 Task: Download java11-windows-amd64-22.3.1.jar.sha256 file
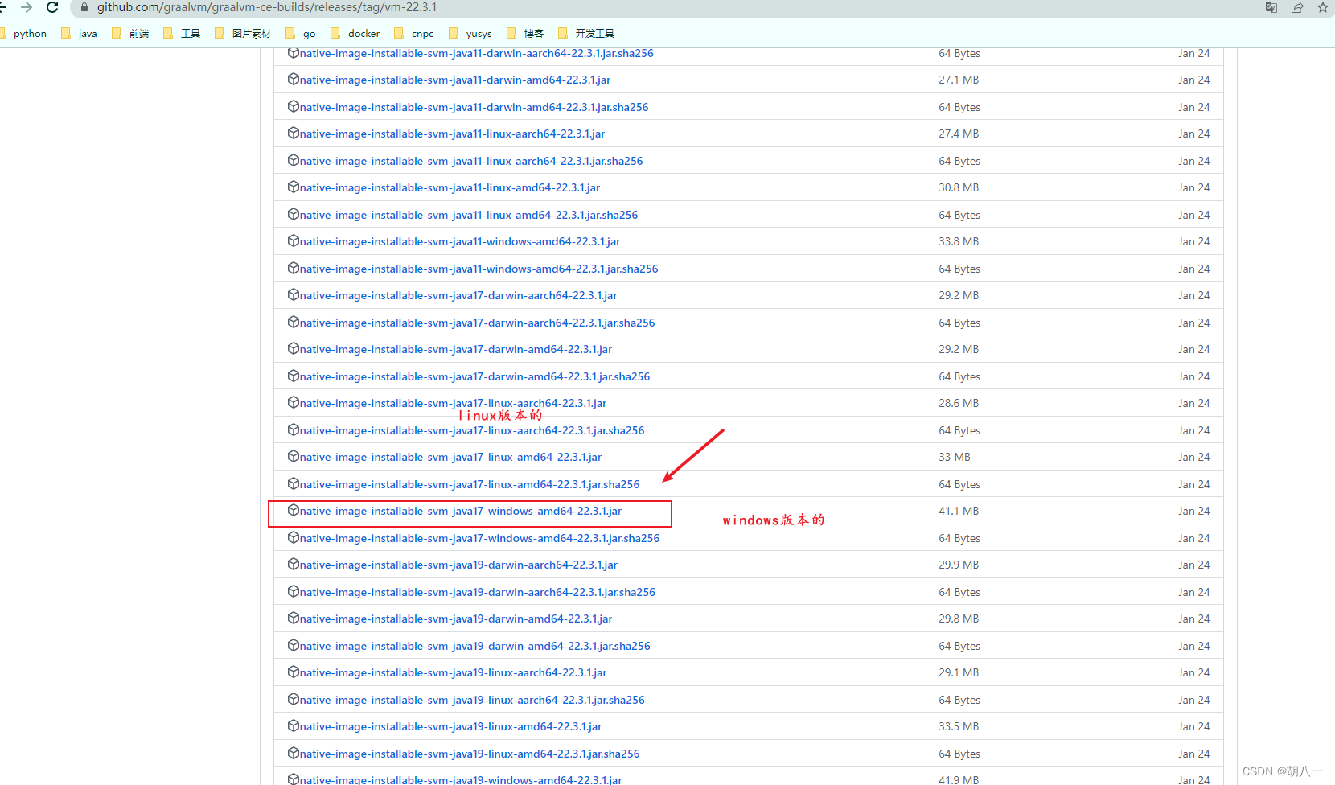tap(479, 269)
